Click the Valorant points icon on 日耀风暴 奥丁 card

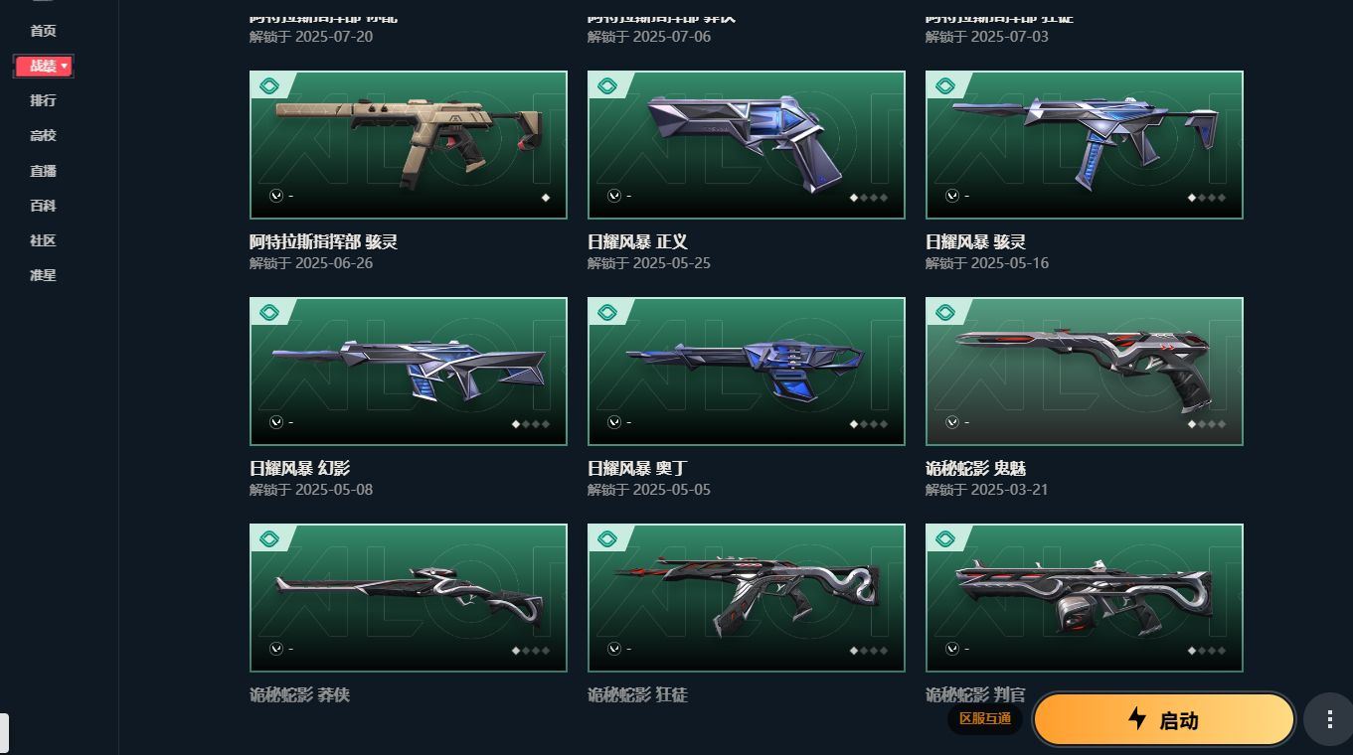pyautogui.click(x=613, y=422)
